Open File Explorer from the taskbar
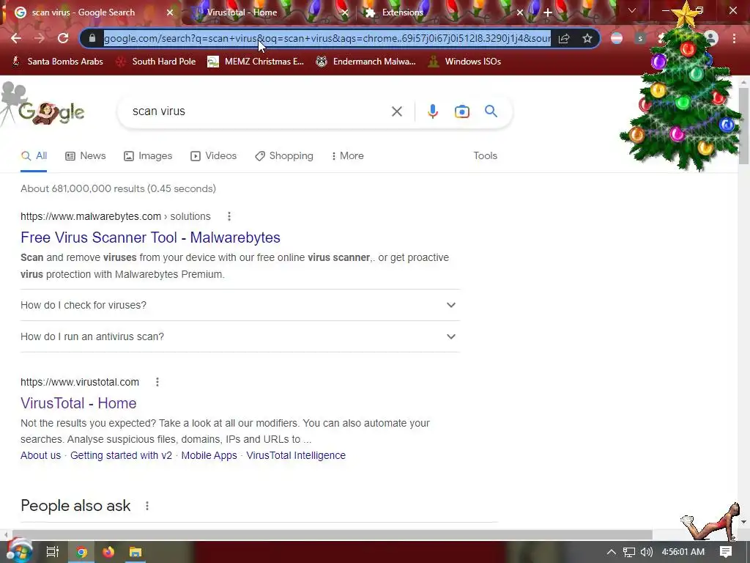Screen dimensions: 750x563 135,552
